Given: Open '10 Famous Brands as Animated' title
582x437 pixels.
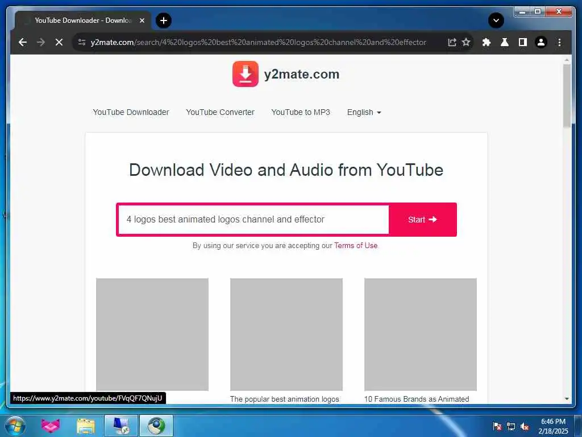Looking at the screenshot, I should pyautogui.click(x=417, y=399).
